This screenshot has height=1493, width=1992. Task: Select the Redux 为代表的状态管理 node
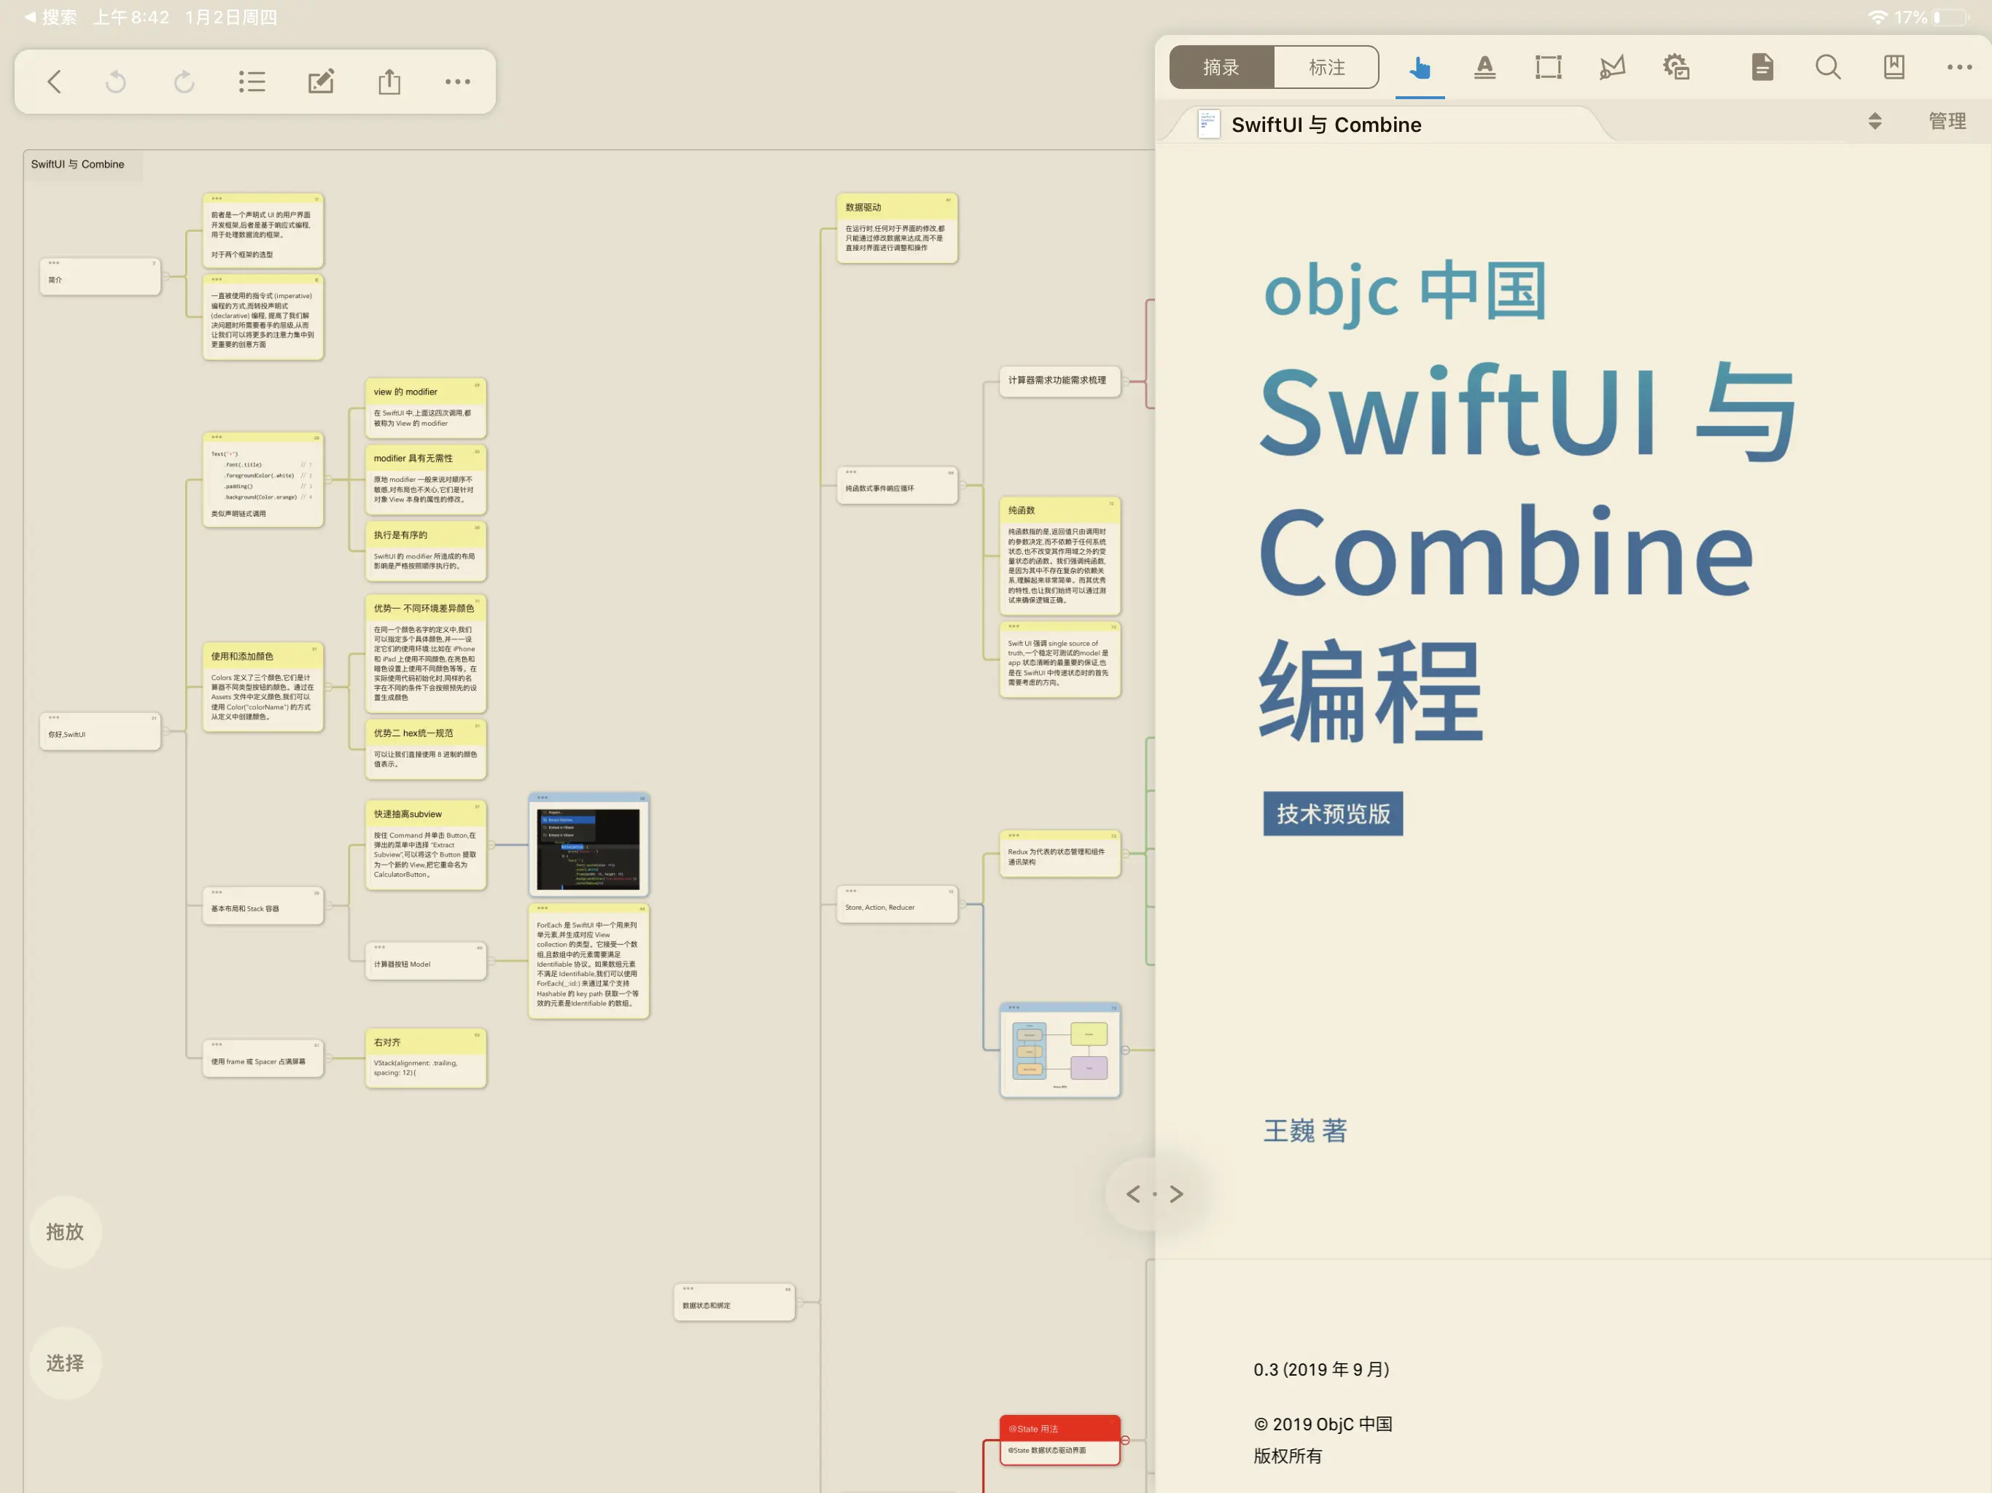tap(1060, 854)
